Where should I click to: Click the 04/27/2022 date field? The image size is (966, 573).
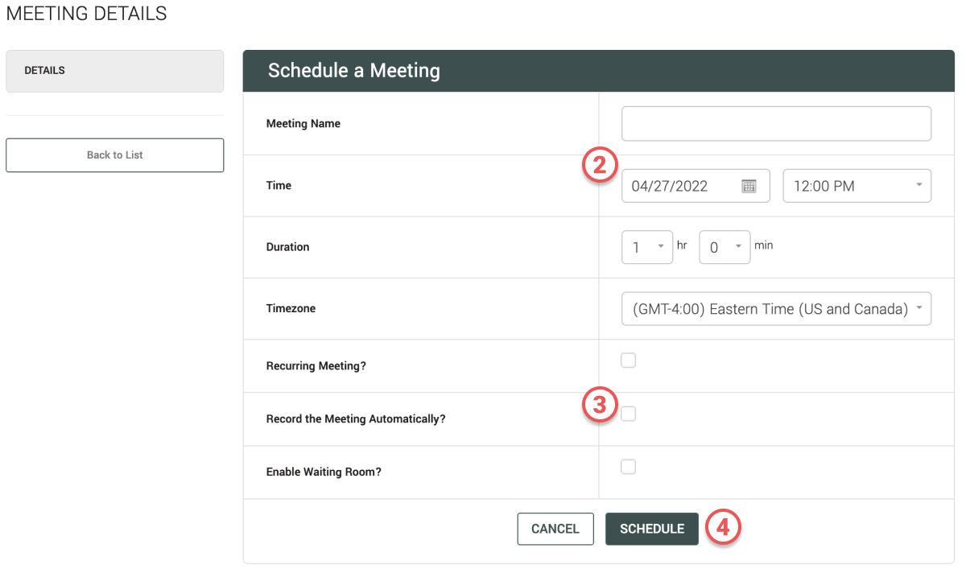coord(696,186)
